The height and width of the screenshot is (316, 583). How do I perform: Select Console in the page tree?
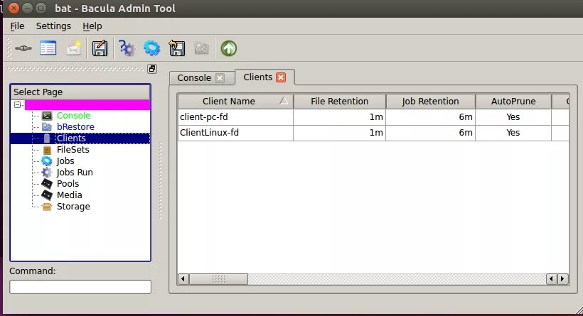click(x=74, y=116)
